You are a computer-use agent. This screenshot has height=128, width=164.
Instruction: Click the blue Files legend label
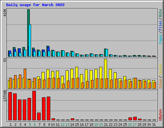(x=160, y=26)
